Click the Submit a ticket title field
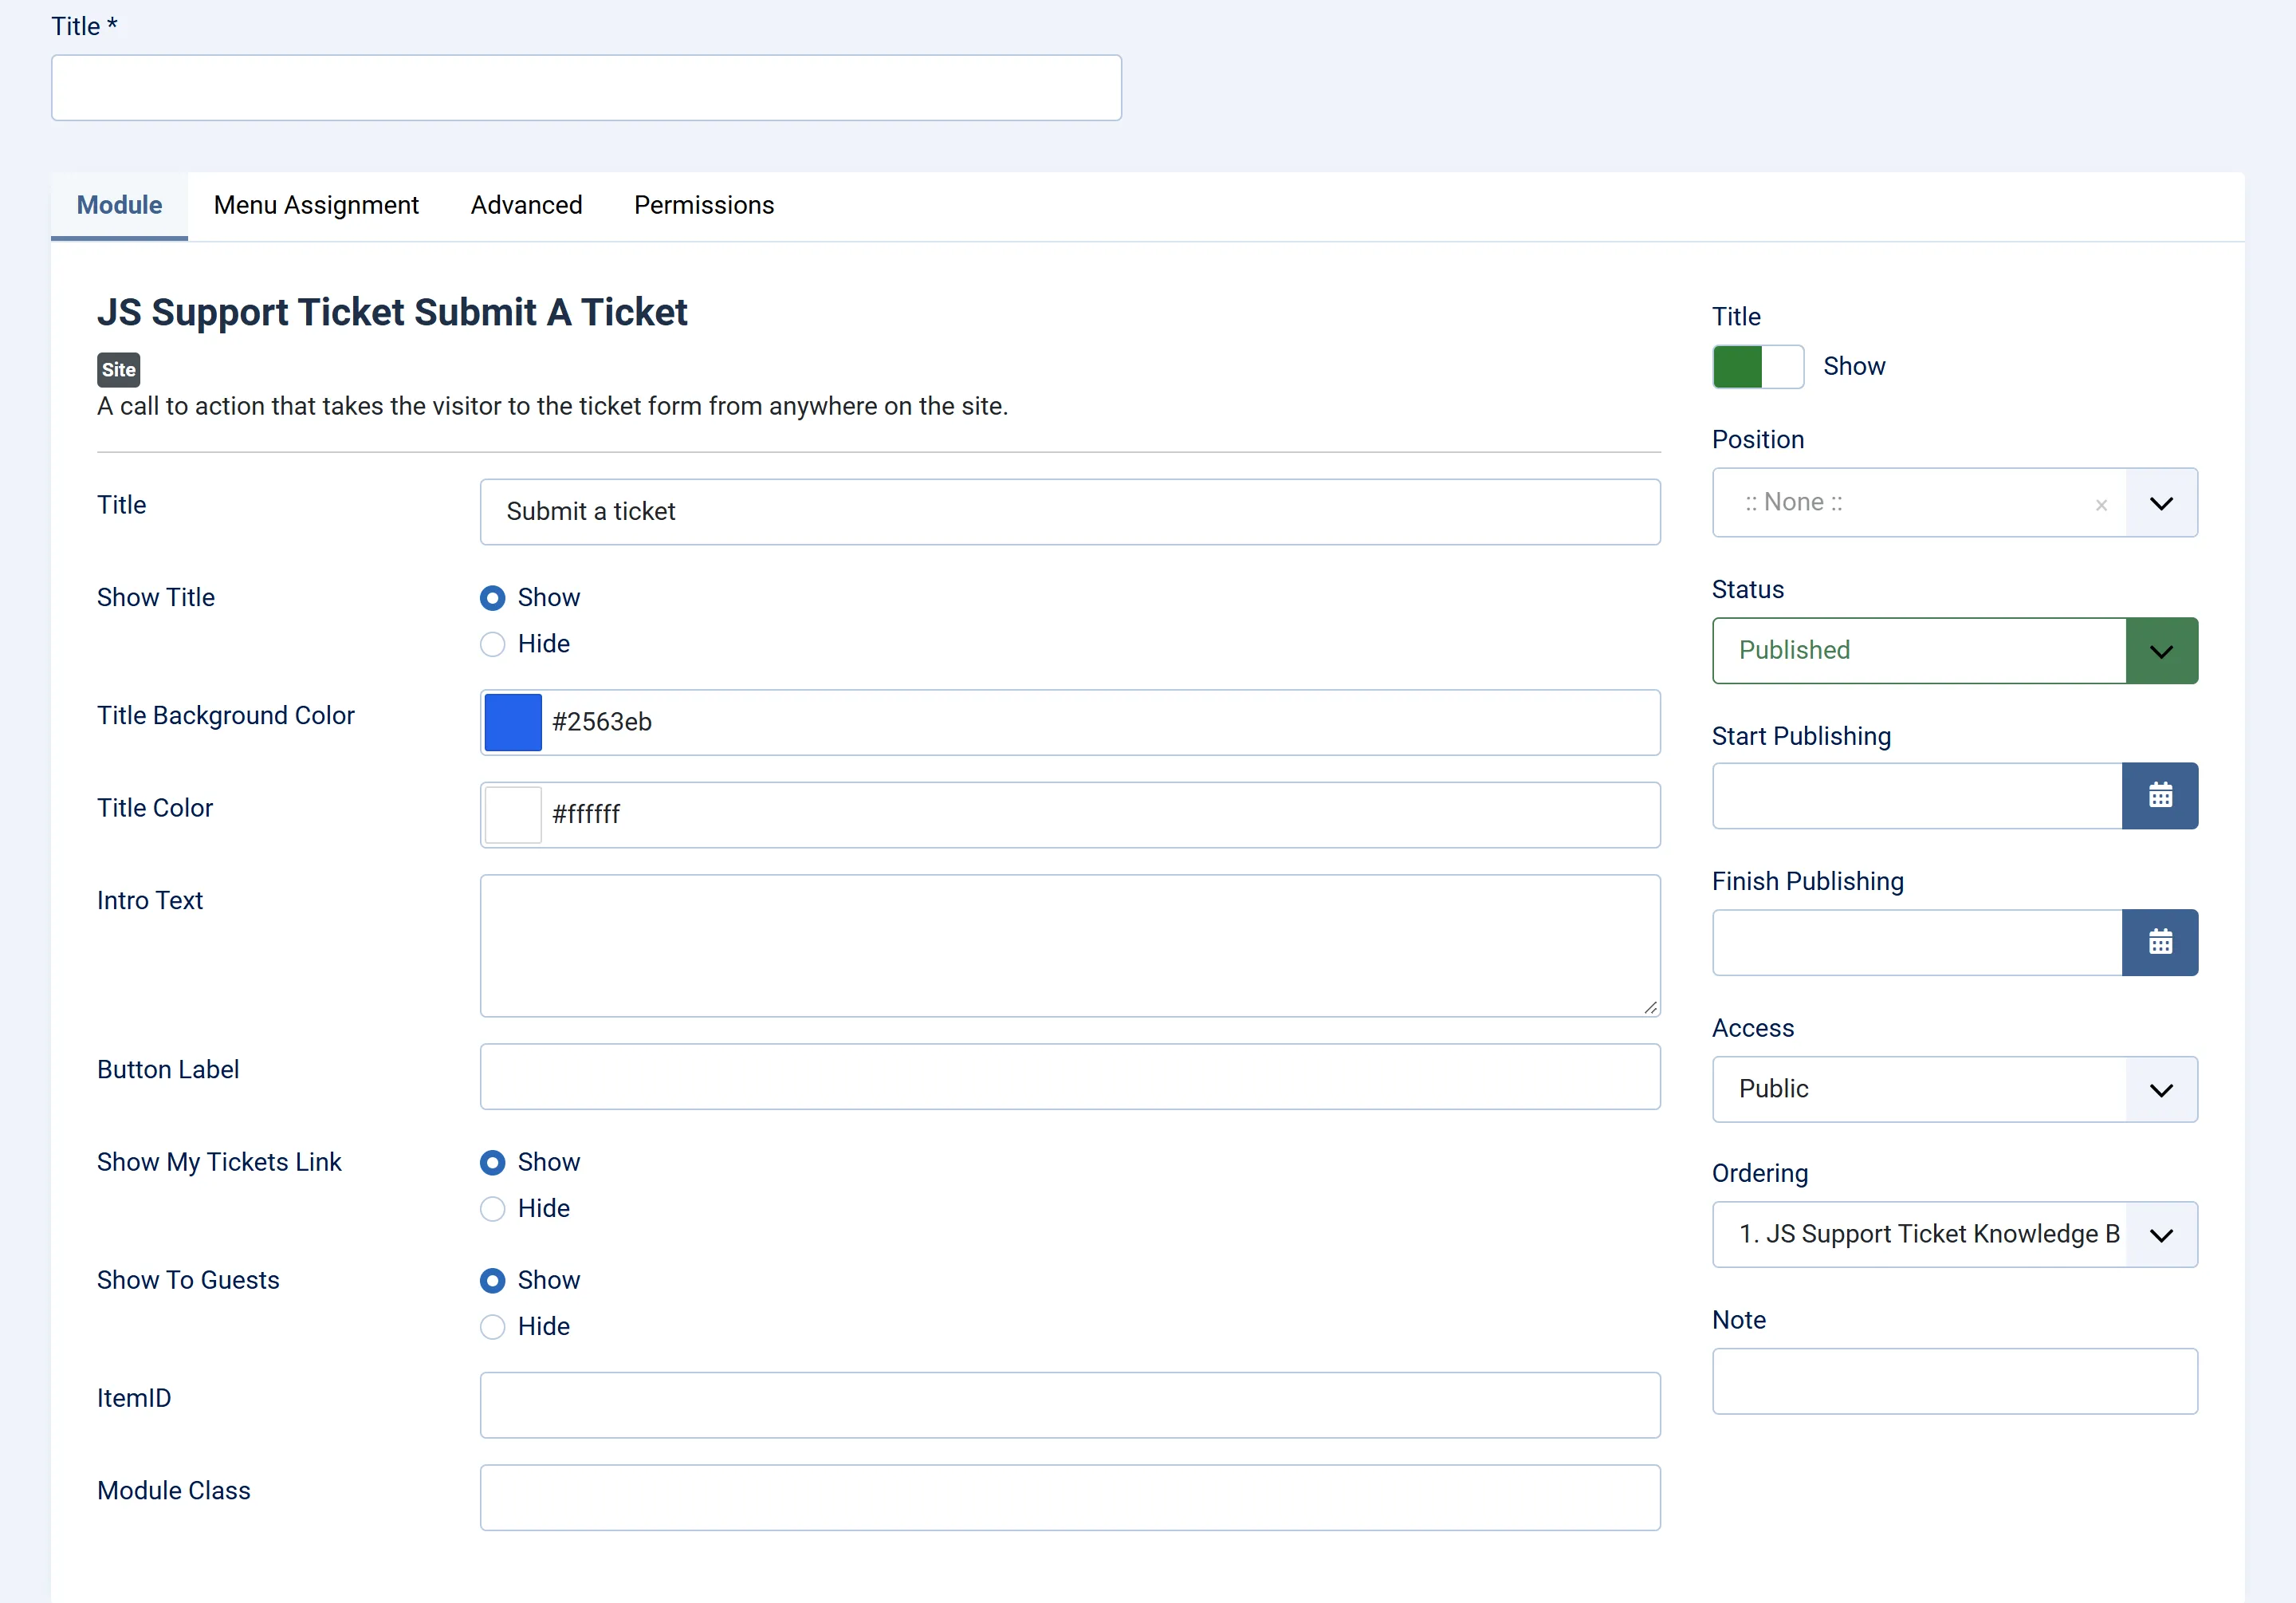Viewport: 2296px width, 1603px height. coord(1070,511)
